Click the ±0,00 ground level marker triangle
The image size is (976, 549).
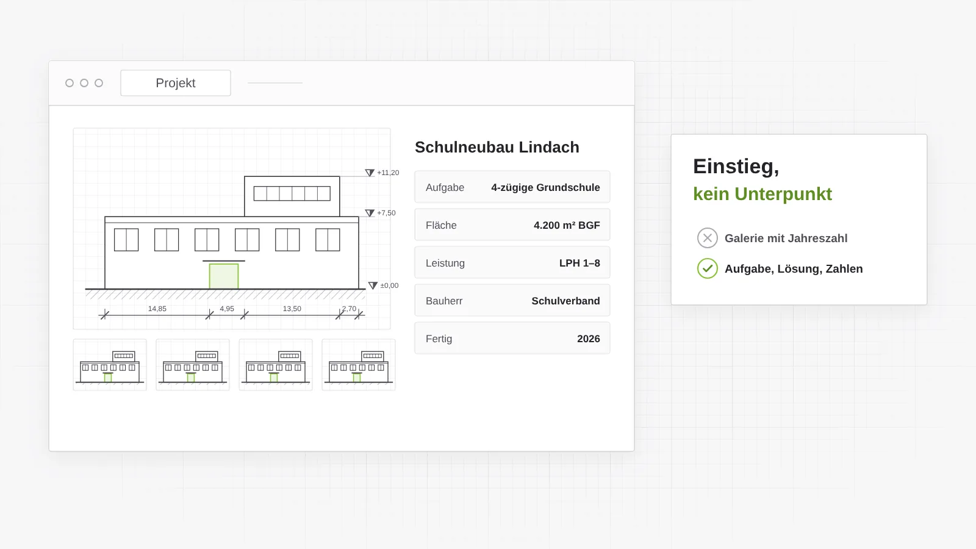pyautogui.click(x=373, y=285)
